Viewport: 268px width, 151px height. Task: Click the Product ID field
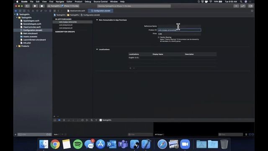coord(179,30)
